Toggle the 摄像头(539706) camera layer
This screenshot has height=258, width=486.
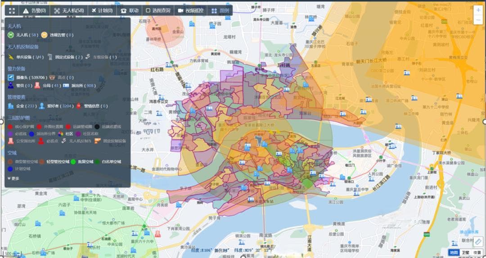(27, 77)
